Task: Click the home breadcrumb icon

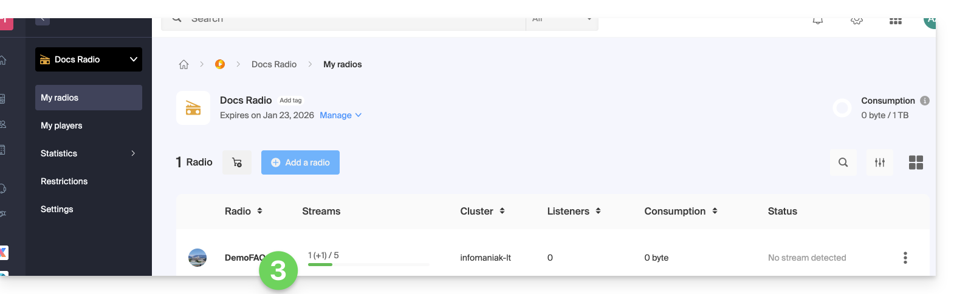Action: pos(184,64)
